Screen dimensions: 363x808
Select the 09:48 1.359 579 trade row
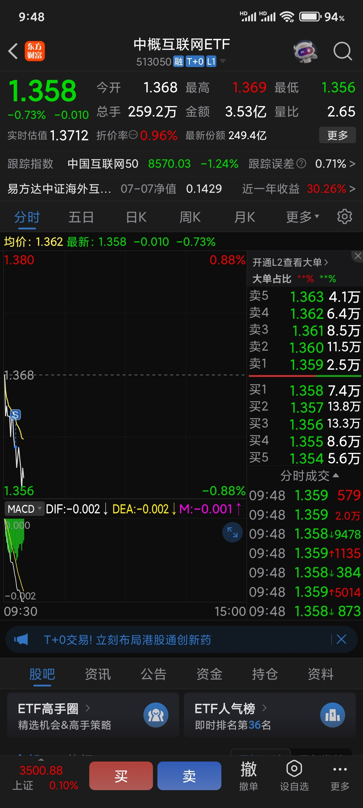[x=305, y=495]
